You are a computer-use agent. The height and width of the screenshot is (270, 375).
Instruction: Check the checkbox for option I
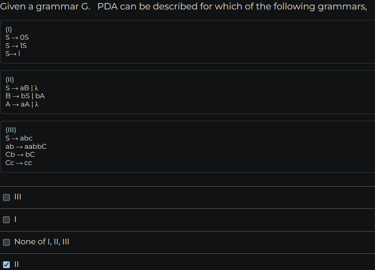(6, 220)
